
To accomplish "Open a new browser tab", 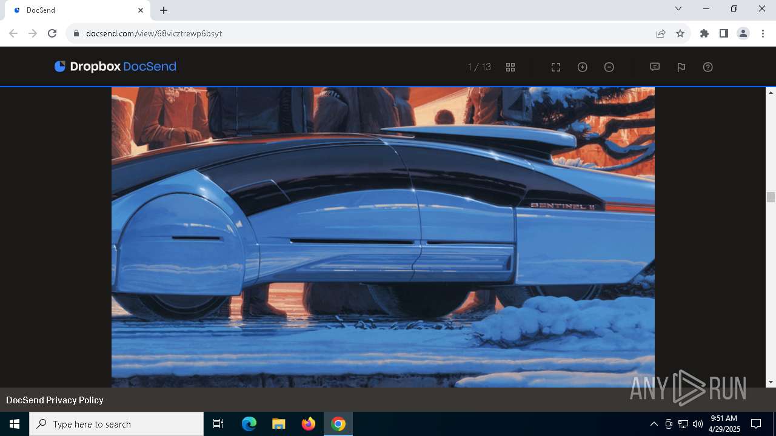I will point(164,10).
